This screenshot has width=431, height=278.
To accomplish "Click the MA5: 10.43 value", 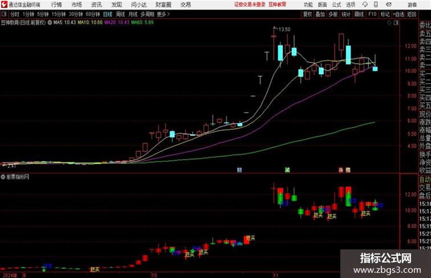I will [65, 22].
